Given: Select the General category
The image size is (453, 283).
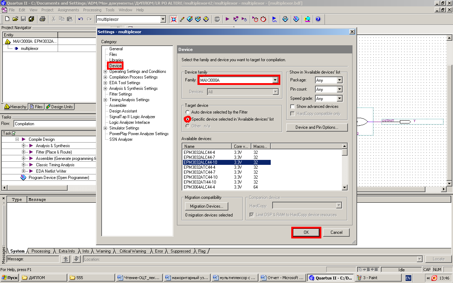Looking at the screenshot, I should tap(116, 49).
